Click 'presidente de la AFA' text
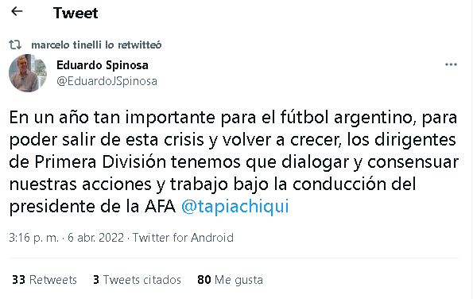The width and height of the screenshot is (473, 299). pyautogui.click(x=92, y=207)
